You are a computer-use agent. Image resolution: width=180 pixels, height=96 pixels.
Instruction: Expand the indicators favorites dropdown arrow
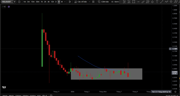tap(90, 2)
